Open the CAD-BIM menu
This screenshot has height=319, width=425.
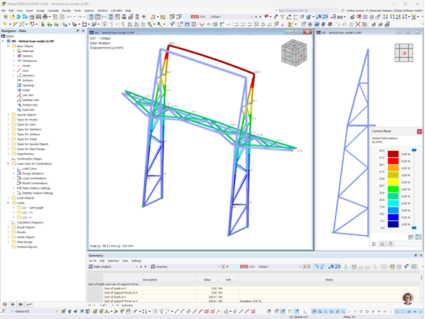point(116,11)
